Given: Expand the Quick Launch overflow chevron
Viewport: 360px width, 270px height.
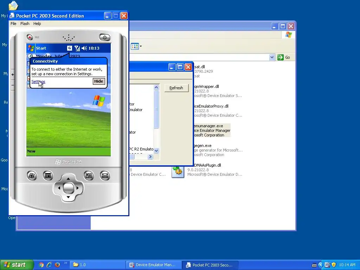Looking at the screenshot, I should click(x=65, y=263).
